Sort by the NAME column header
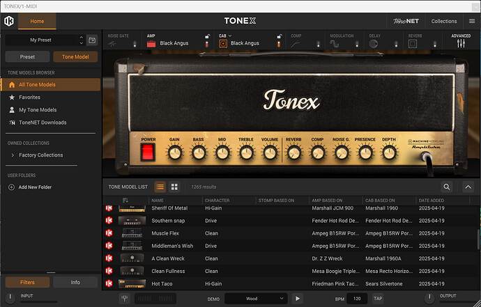 pyautogui.click(x=158, y=200)
